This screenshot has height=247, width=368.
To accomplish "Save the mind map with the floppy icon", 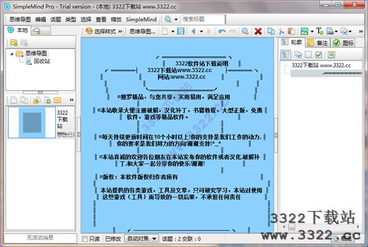I will pos(180,31).
